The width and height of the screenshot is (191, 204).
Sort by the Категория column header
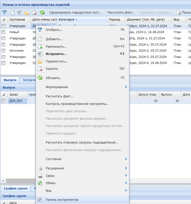[x=66, y=20]
